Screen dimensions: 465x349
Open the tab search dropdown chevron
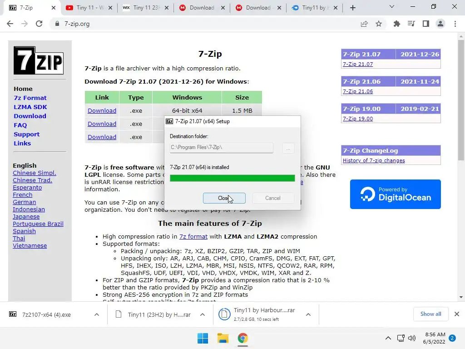tap(392, 6)
